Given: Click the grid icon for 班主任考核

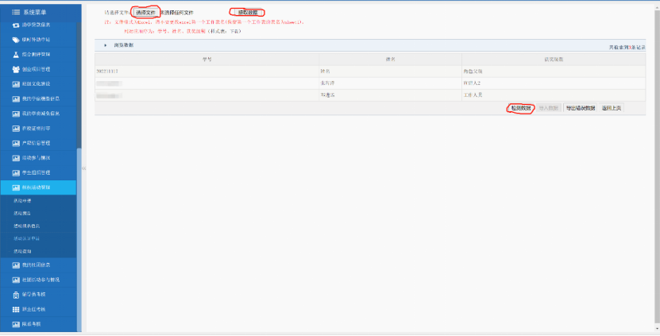Looking at the screenshot, I should [x=15, y=309].
